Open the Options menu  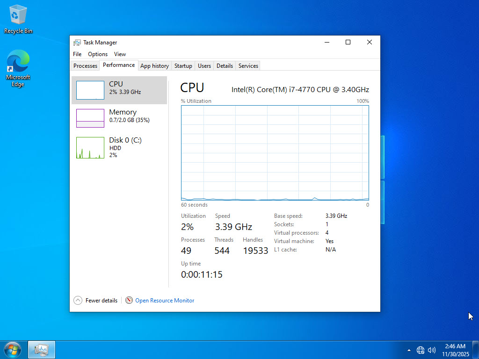tap(98, 54)
